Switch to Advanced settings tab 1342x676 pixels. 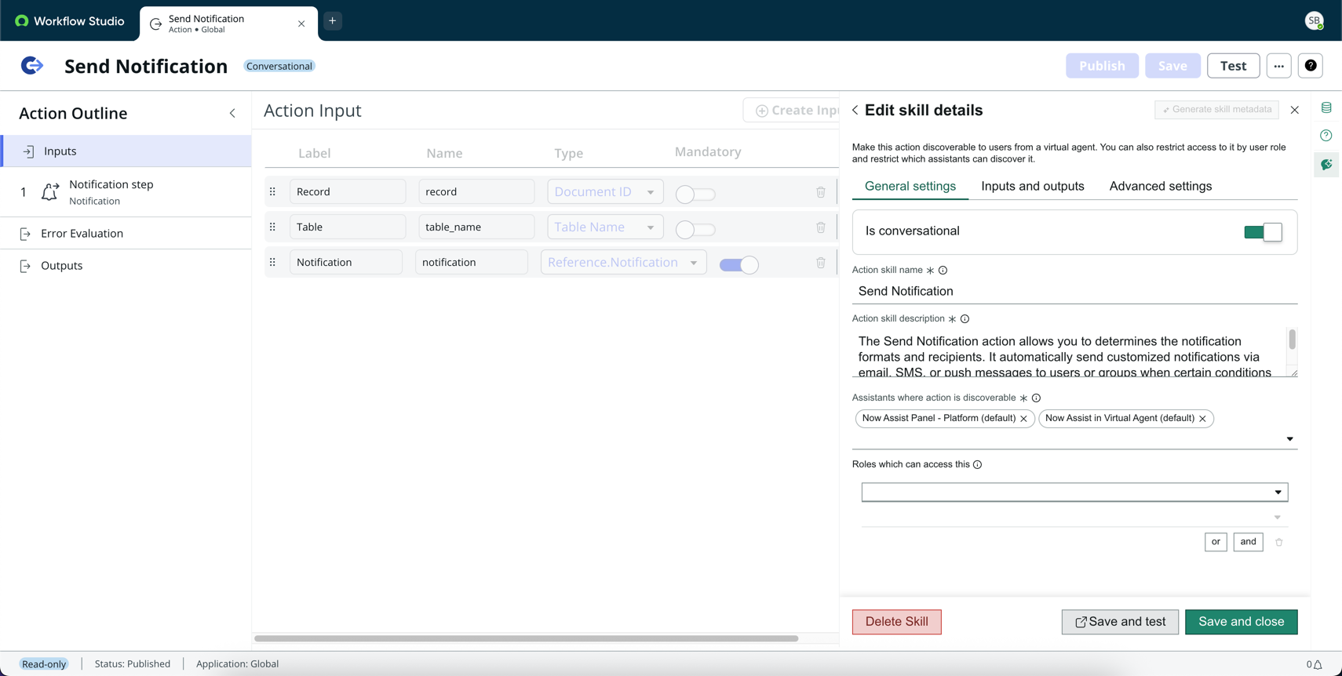pos(1161,187)
